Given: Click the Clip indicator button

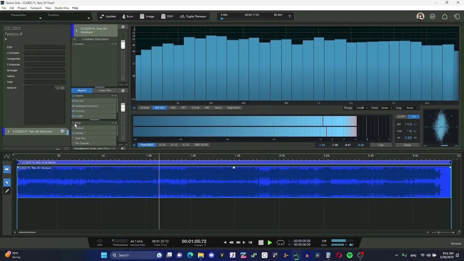Looking at the screenshot, I should [x=381, y=145].
